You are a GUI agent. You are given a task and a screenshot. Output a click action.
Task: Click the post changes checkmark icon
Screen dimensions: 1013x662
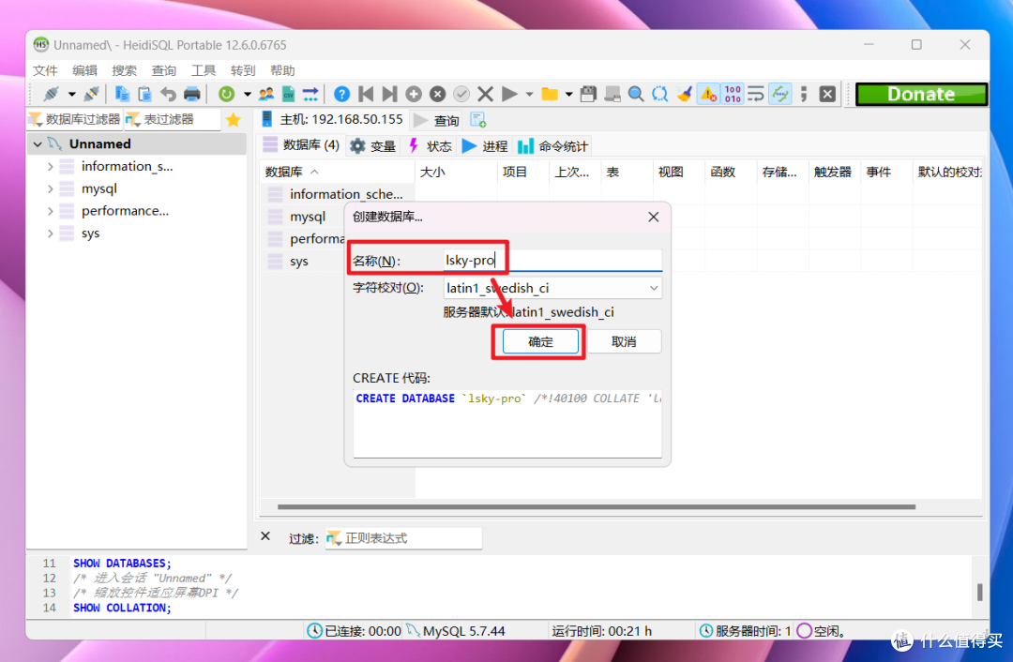click(x=461, y=95)
